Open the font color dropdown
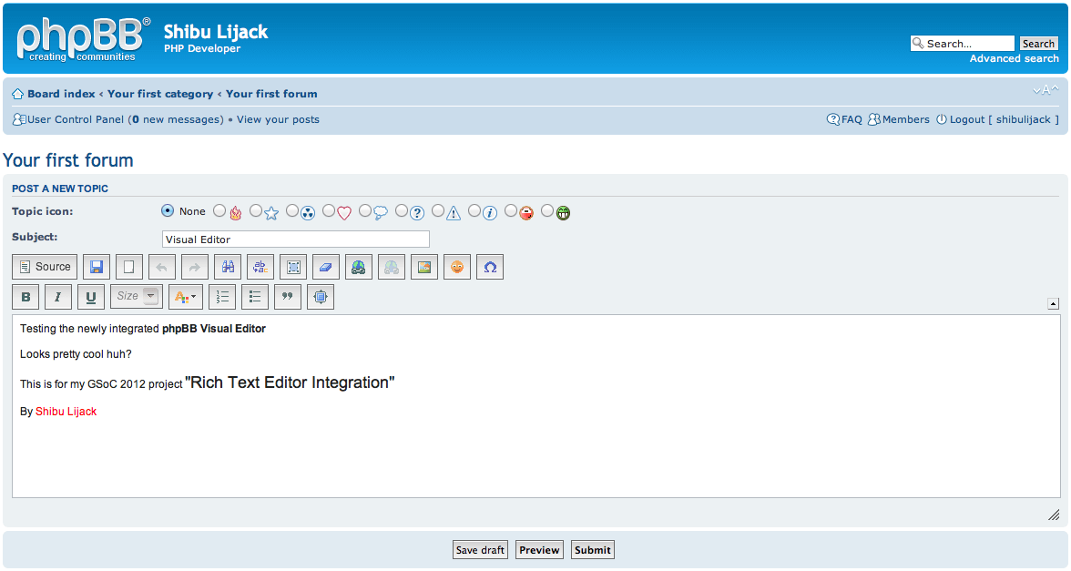Screen dimensions: 1071x571 click(x=185, y=296)
